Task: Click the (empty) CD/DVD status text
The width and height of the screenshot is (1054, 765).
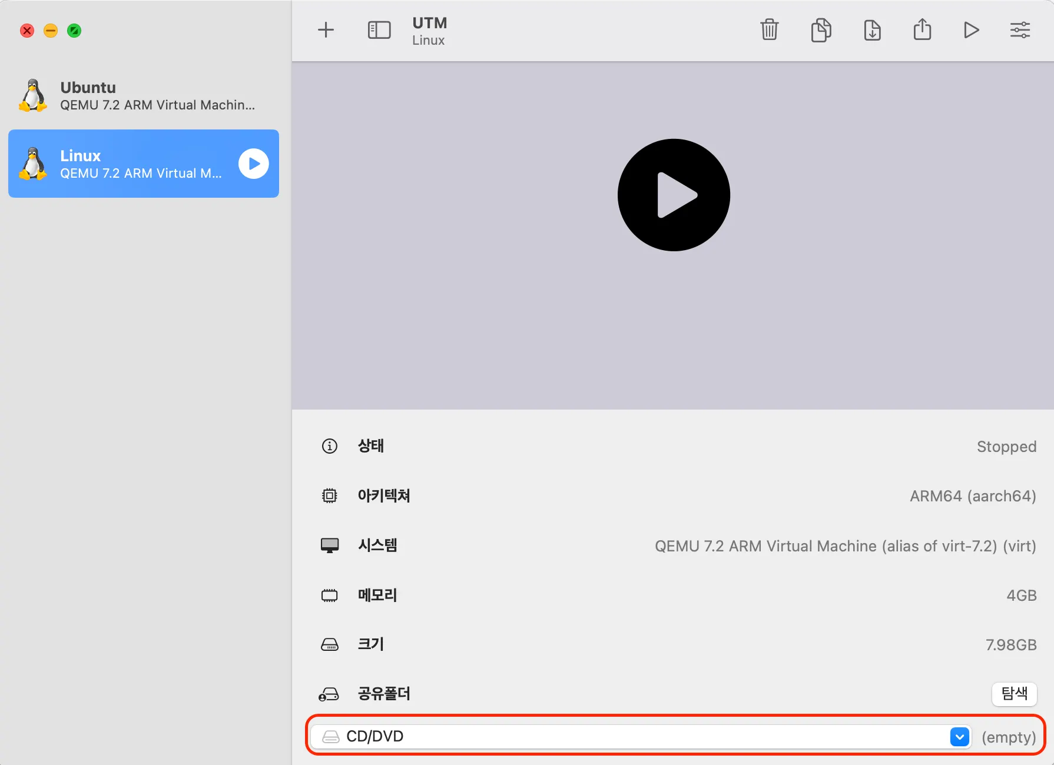Action: click(1009, 737)
